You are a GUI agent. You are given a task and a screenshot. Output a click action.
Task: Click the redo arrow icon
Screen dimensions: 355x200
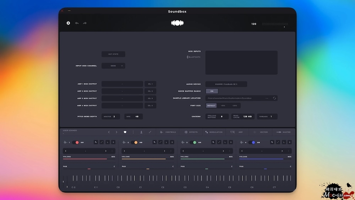point(85,23)
